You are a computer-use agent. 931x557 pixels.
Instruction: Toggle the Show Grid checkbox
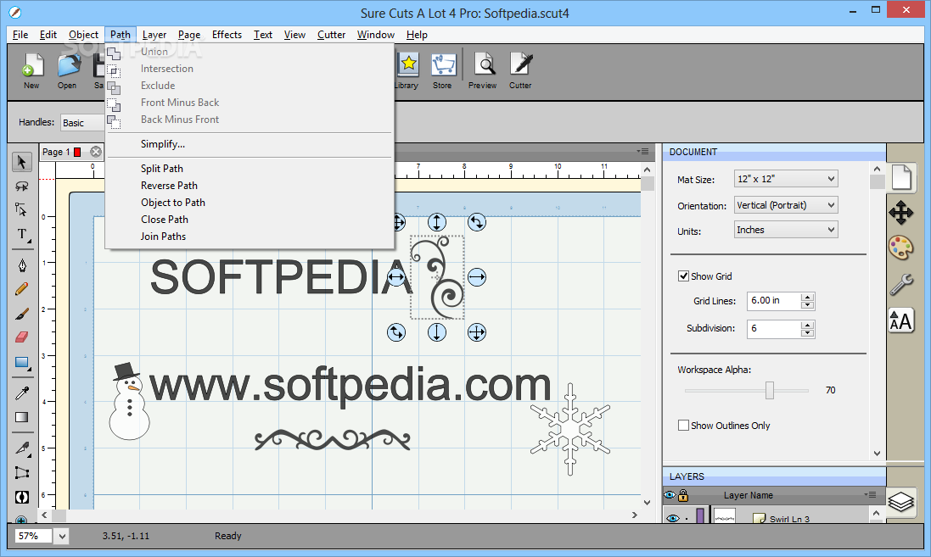point(683,276)
